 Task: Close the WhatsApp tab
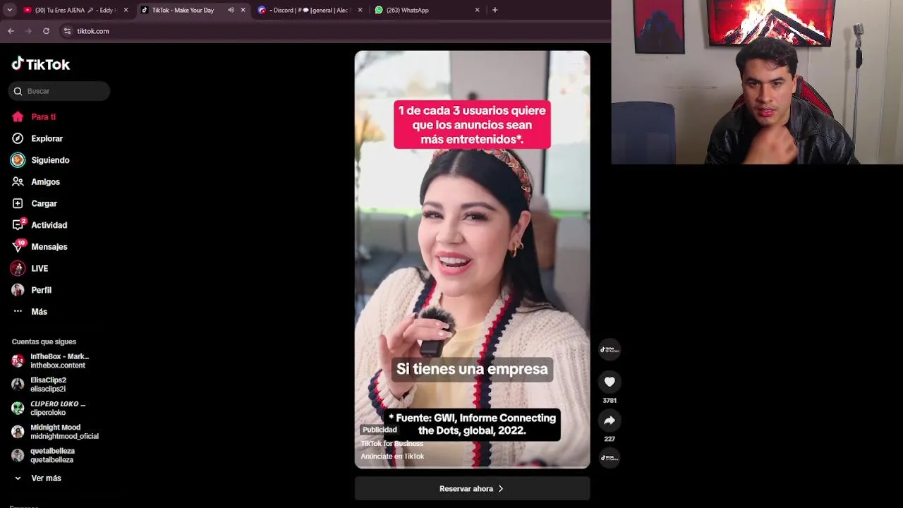point(477,11)
